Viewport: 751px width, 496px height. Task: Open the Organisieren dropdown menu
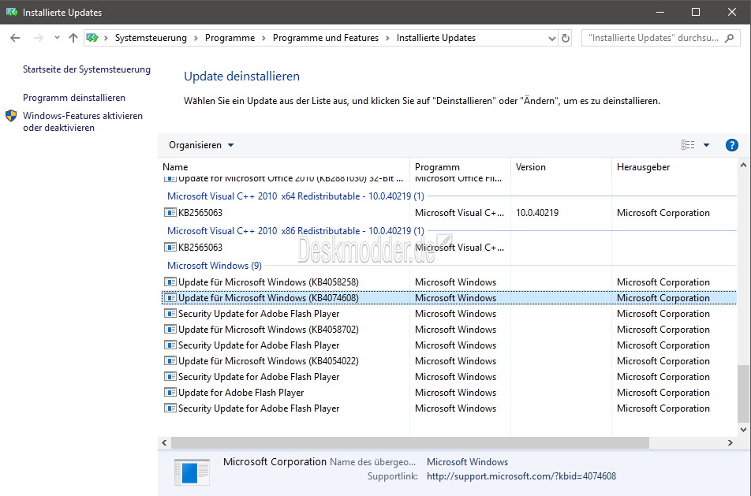201,145
